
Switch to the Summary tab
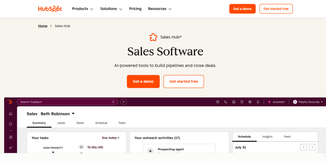click(39, 123)
